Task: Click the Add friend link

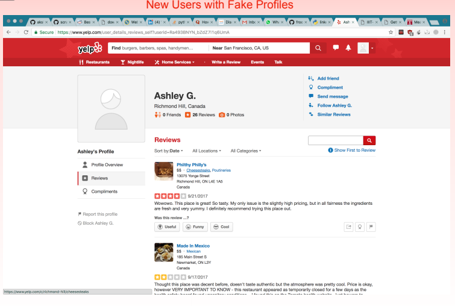Action: coord(328,78)
